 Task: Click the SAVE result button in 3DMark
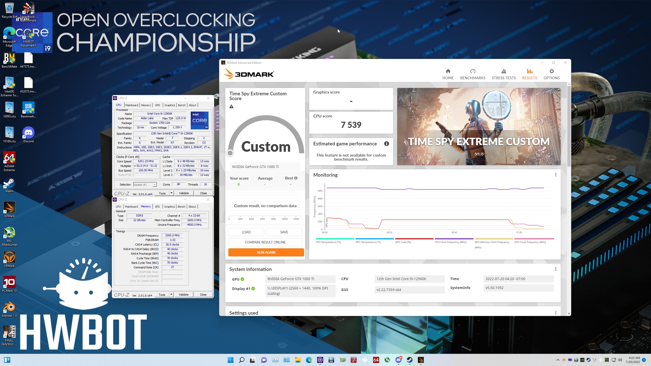pos(284,232)
